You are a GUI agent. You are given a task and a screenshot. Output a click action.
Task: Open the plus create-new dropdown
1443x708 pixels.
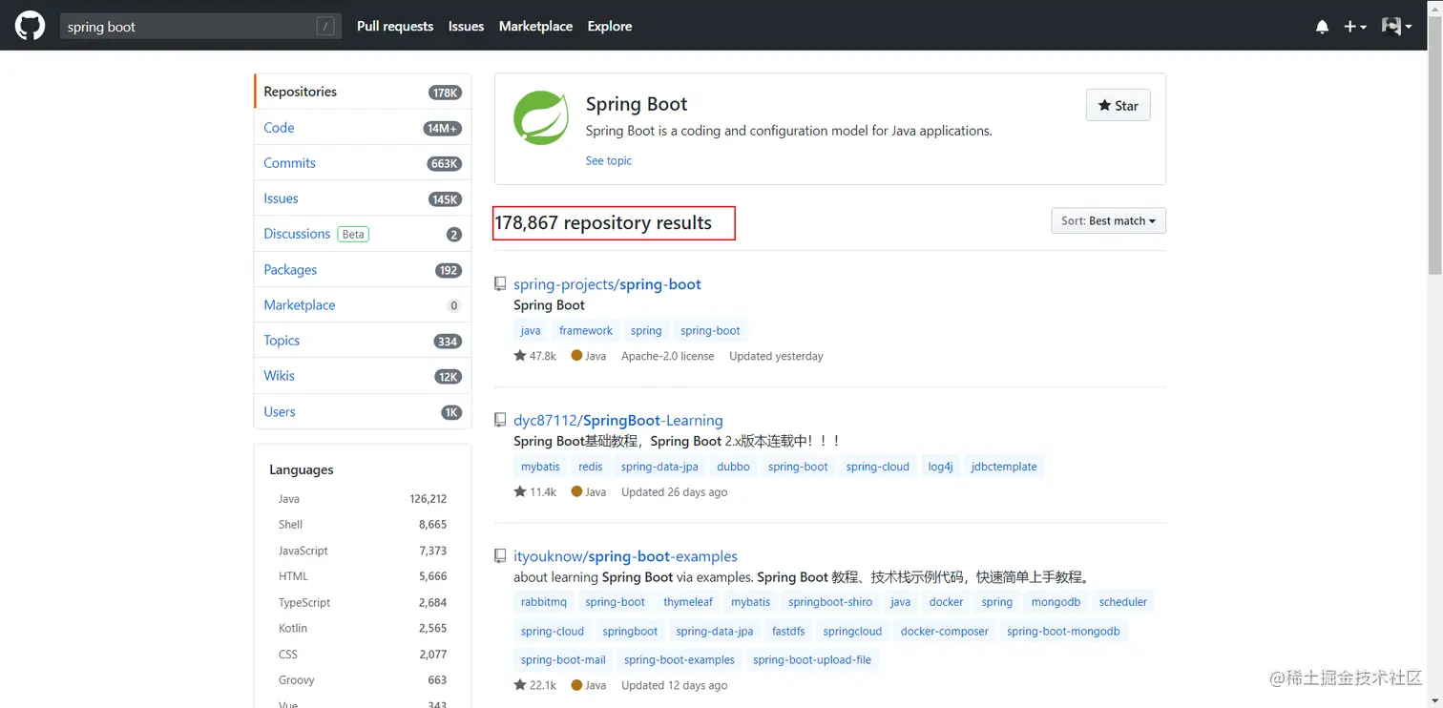(x=1355, y=27)
